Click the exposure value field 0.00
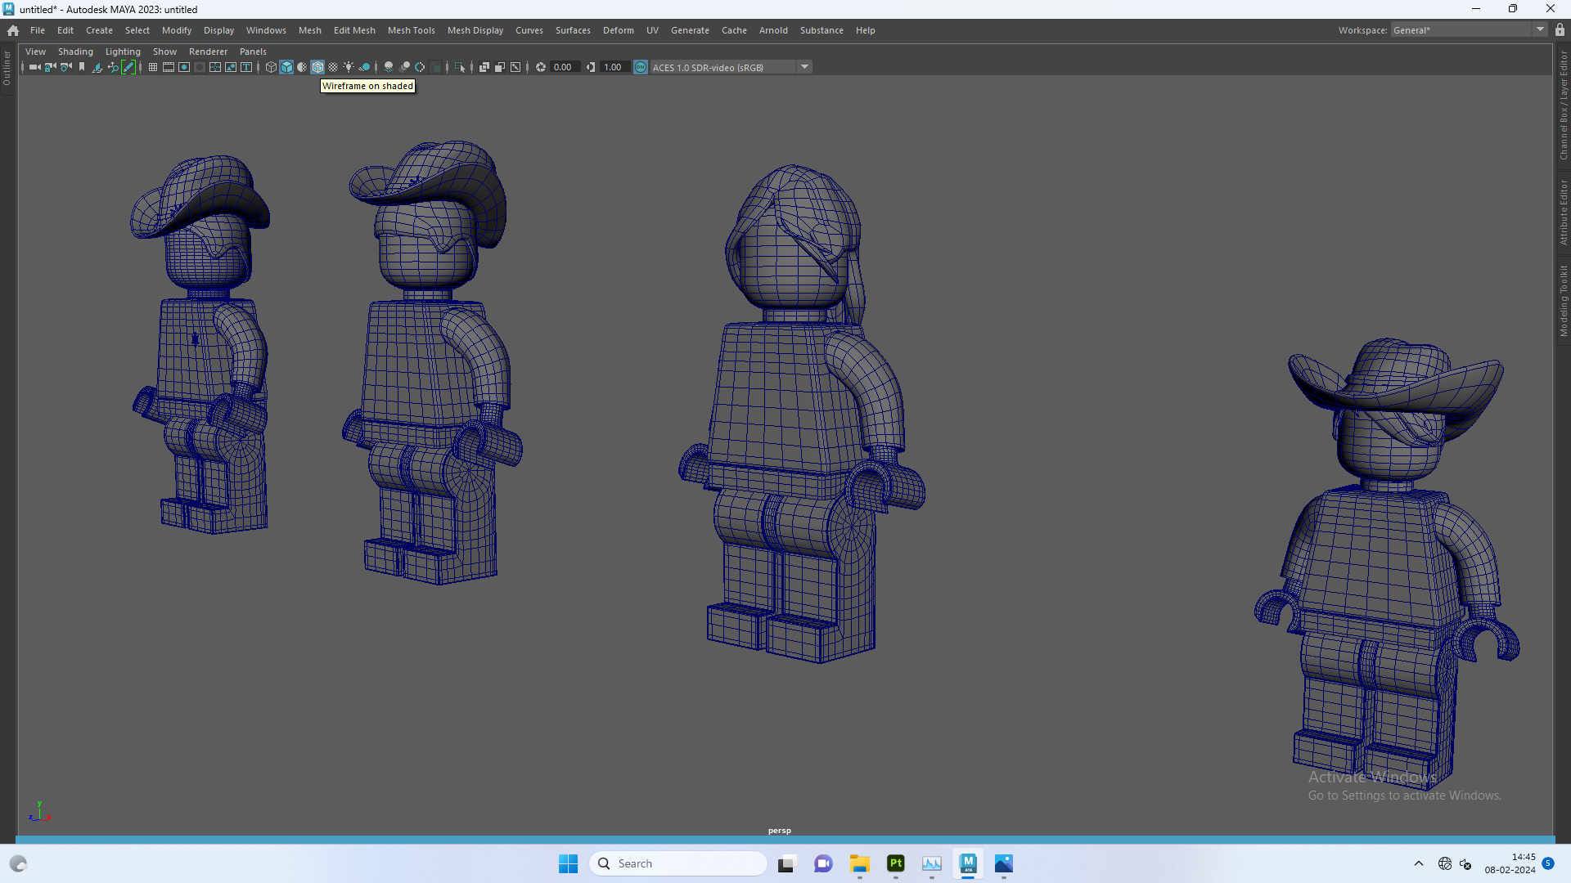This screenshot has height=883, width=1571. click(565, 67)
